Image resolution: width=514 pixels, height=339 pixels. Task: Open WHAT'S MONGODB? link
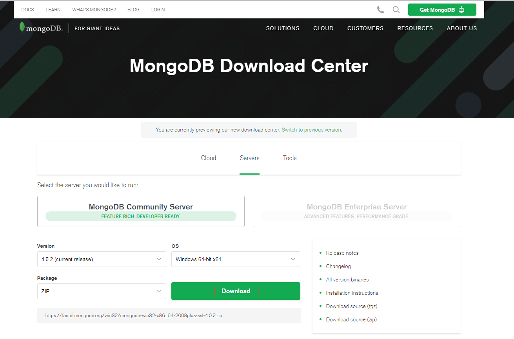(94, 10)
